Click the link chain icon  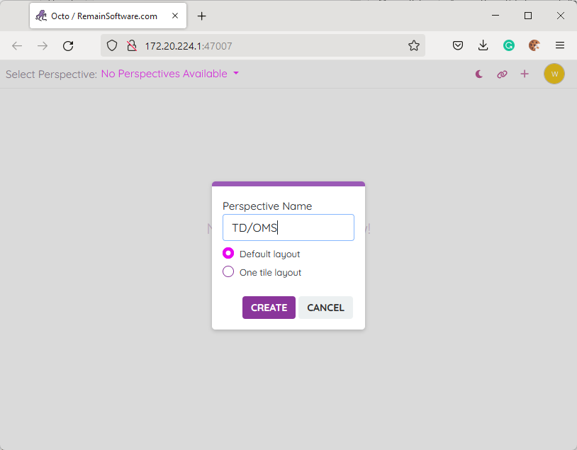tap(502, 74)
